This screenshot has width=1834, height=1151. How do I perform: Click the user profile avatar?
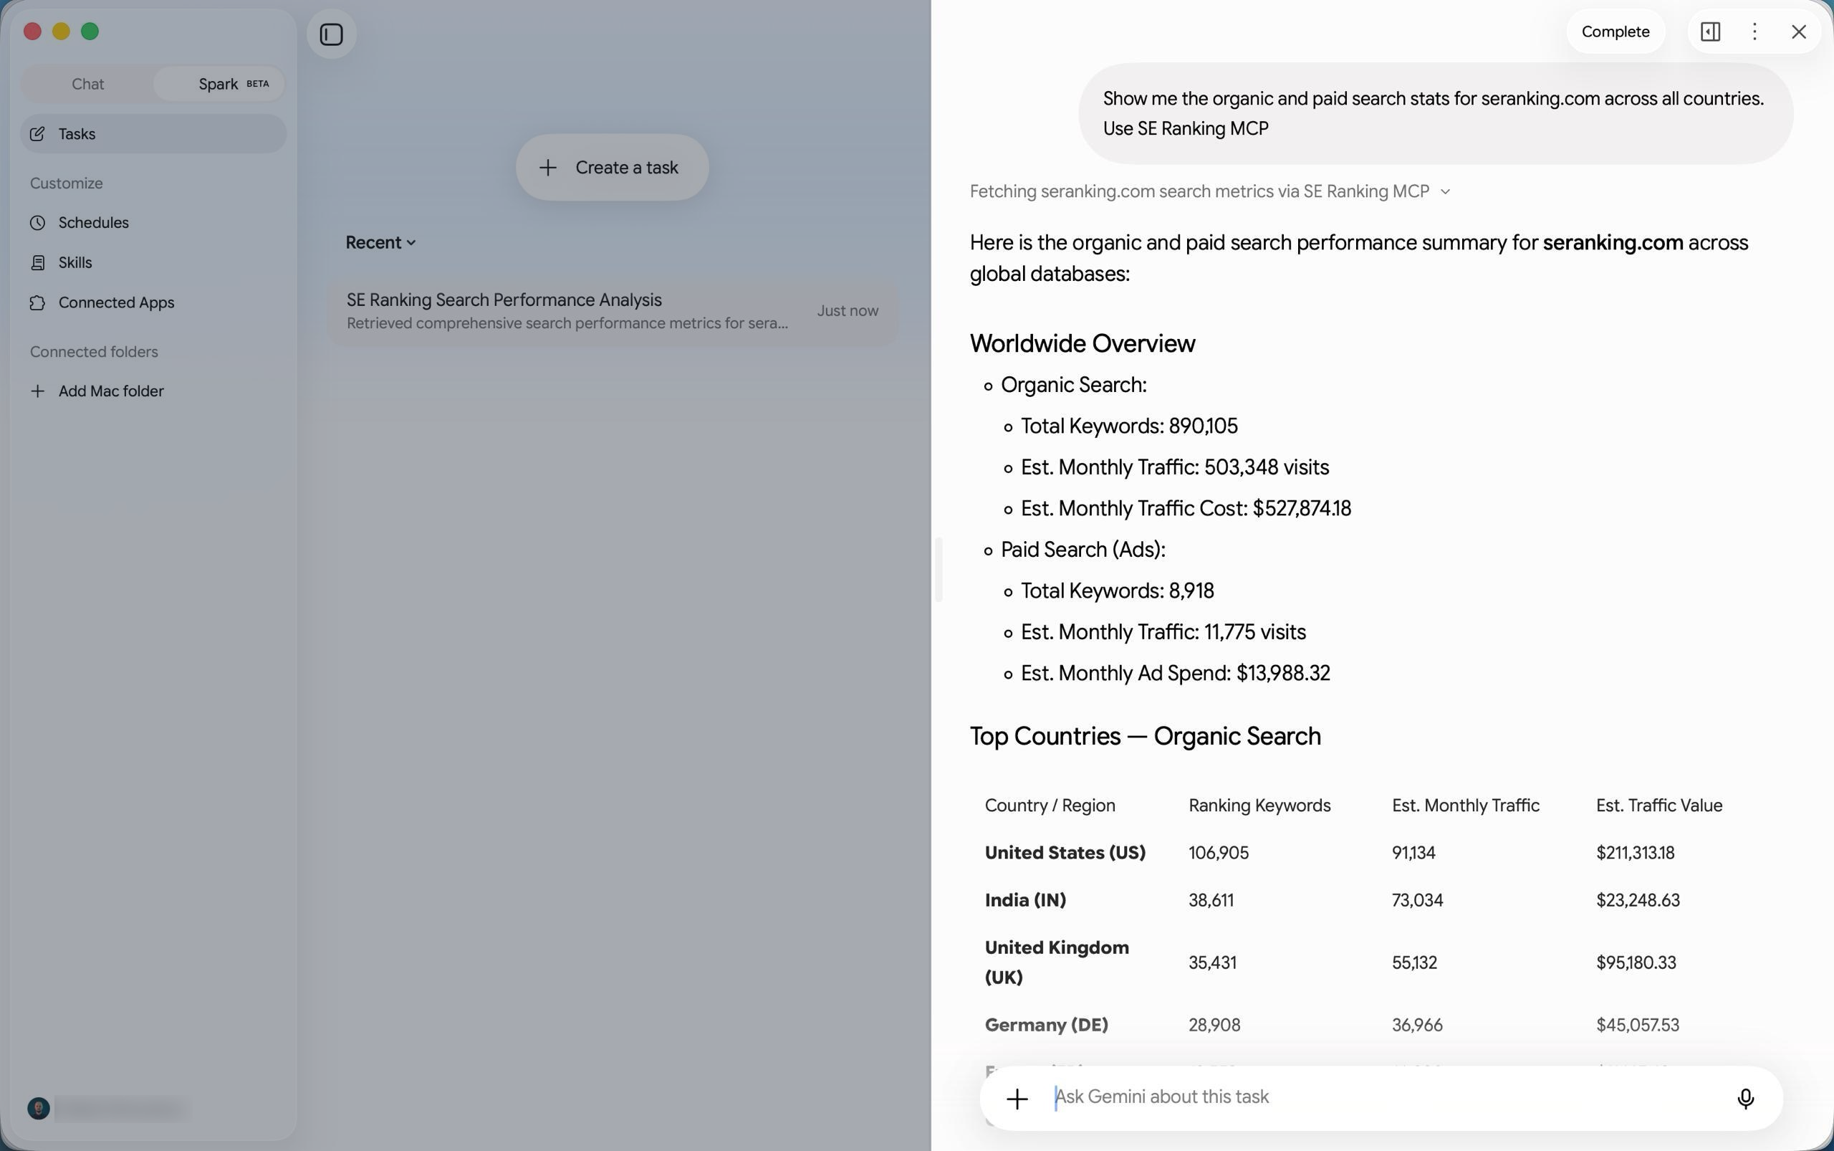39,1109
